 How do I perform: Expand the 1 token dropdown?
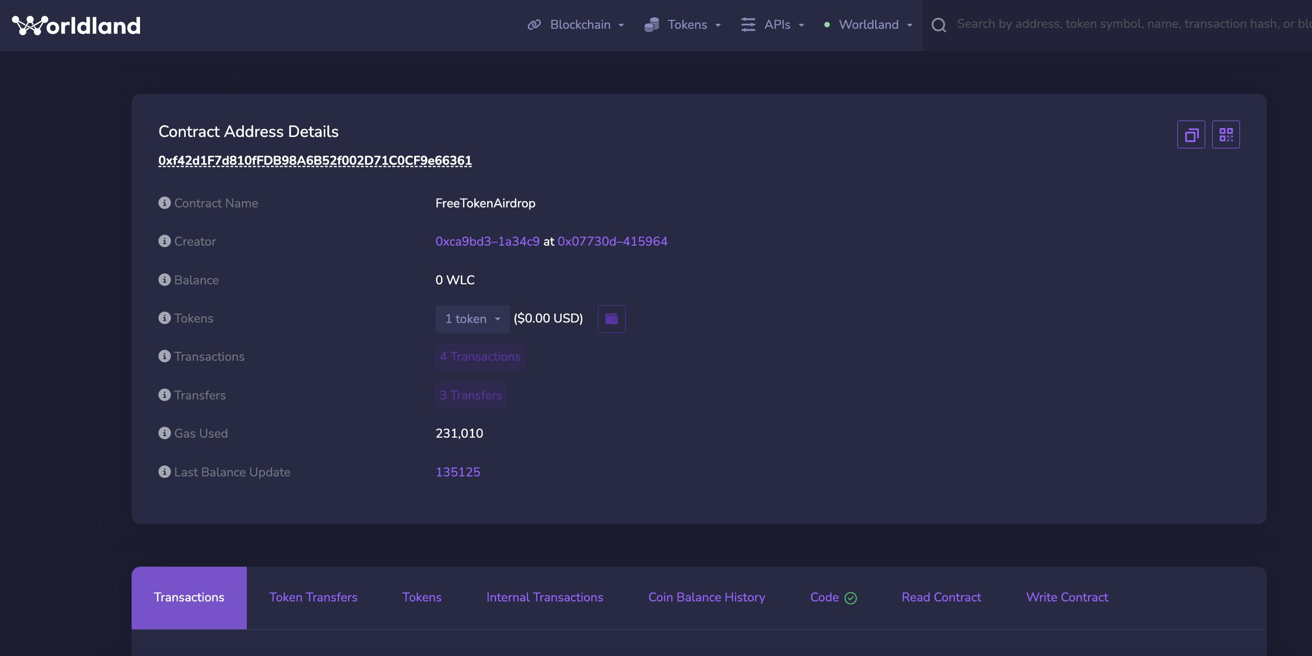coord(472,319)
